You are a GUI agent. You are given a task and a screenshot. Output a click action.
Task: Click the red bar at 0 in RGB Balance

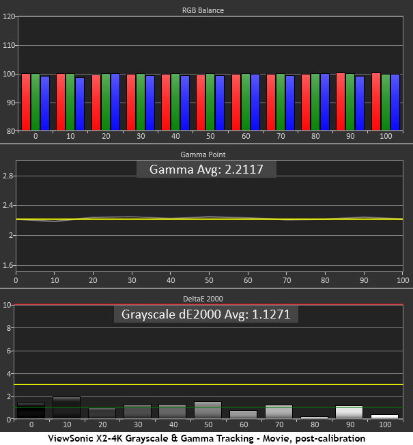(x=26, y=102)
